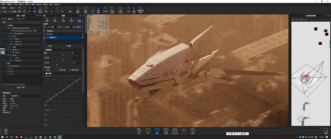Open the Library (库) from bottom bar
Image resolution: width=331 pixels, height=139 pixels.
click(148, 131)
